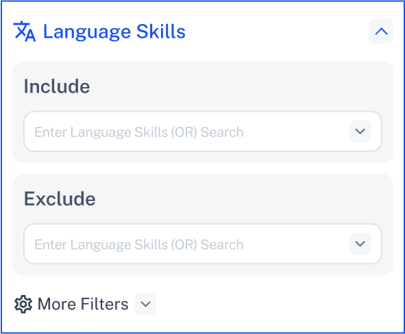Click the Language Skills translate icon
The image size is (405, 334).
click(x=25, y=32)
